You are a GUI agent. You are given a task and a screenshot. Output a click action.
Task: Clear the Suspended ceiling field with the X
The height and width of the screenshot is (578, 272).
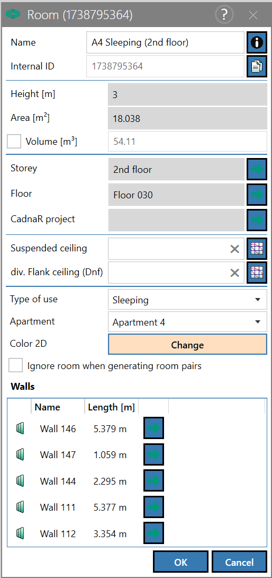coord(234,249)
